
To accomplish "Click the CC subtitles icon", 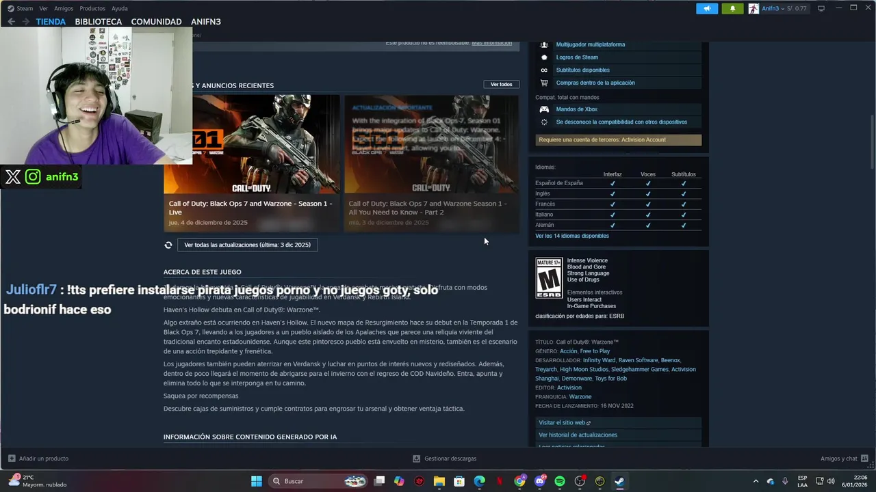I will pyautogui.click(x=544, y=70).
